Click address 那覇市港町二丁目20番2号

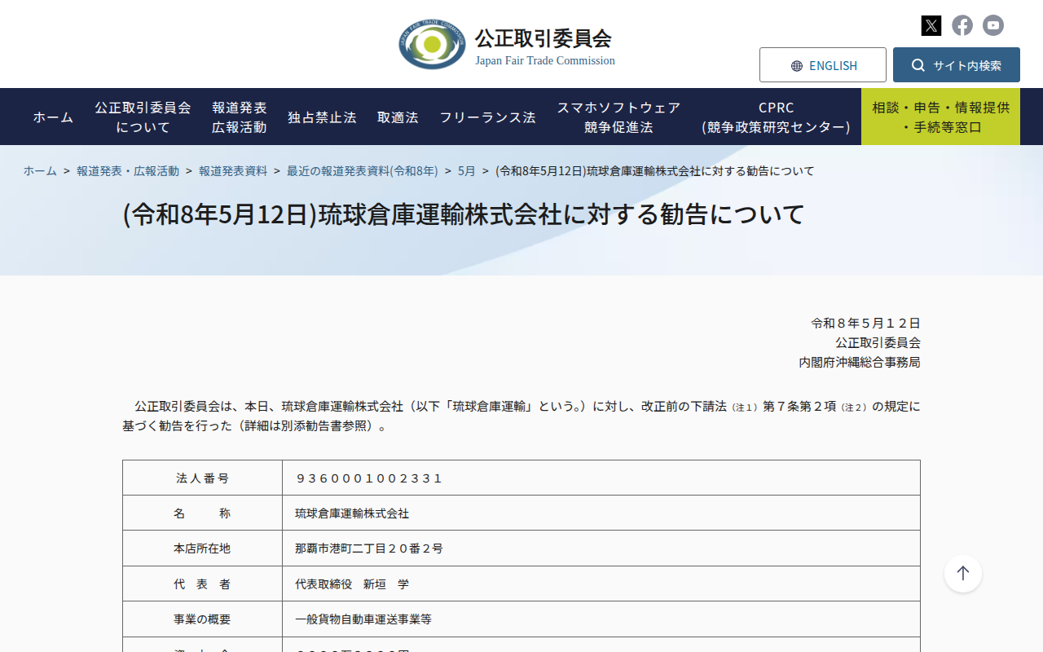pos(369,548)
